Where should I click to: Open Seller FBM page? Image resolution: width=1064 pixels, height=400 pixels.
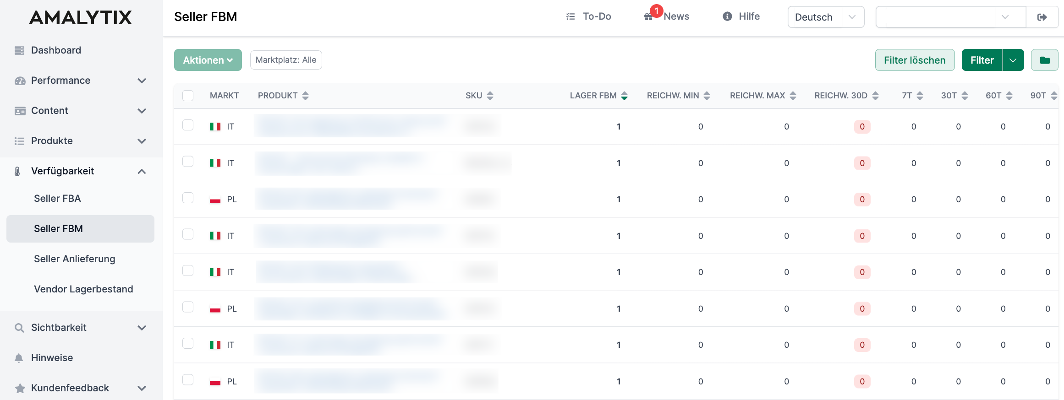point(80,229)
